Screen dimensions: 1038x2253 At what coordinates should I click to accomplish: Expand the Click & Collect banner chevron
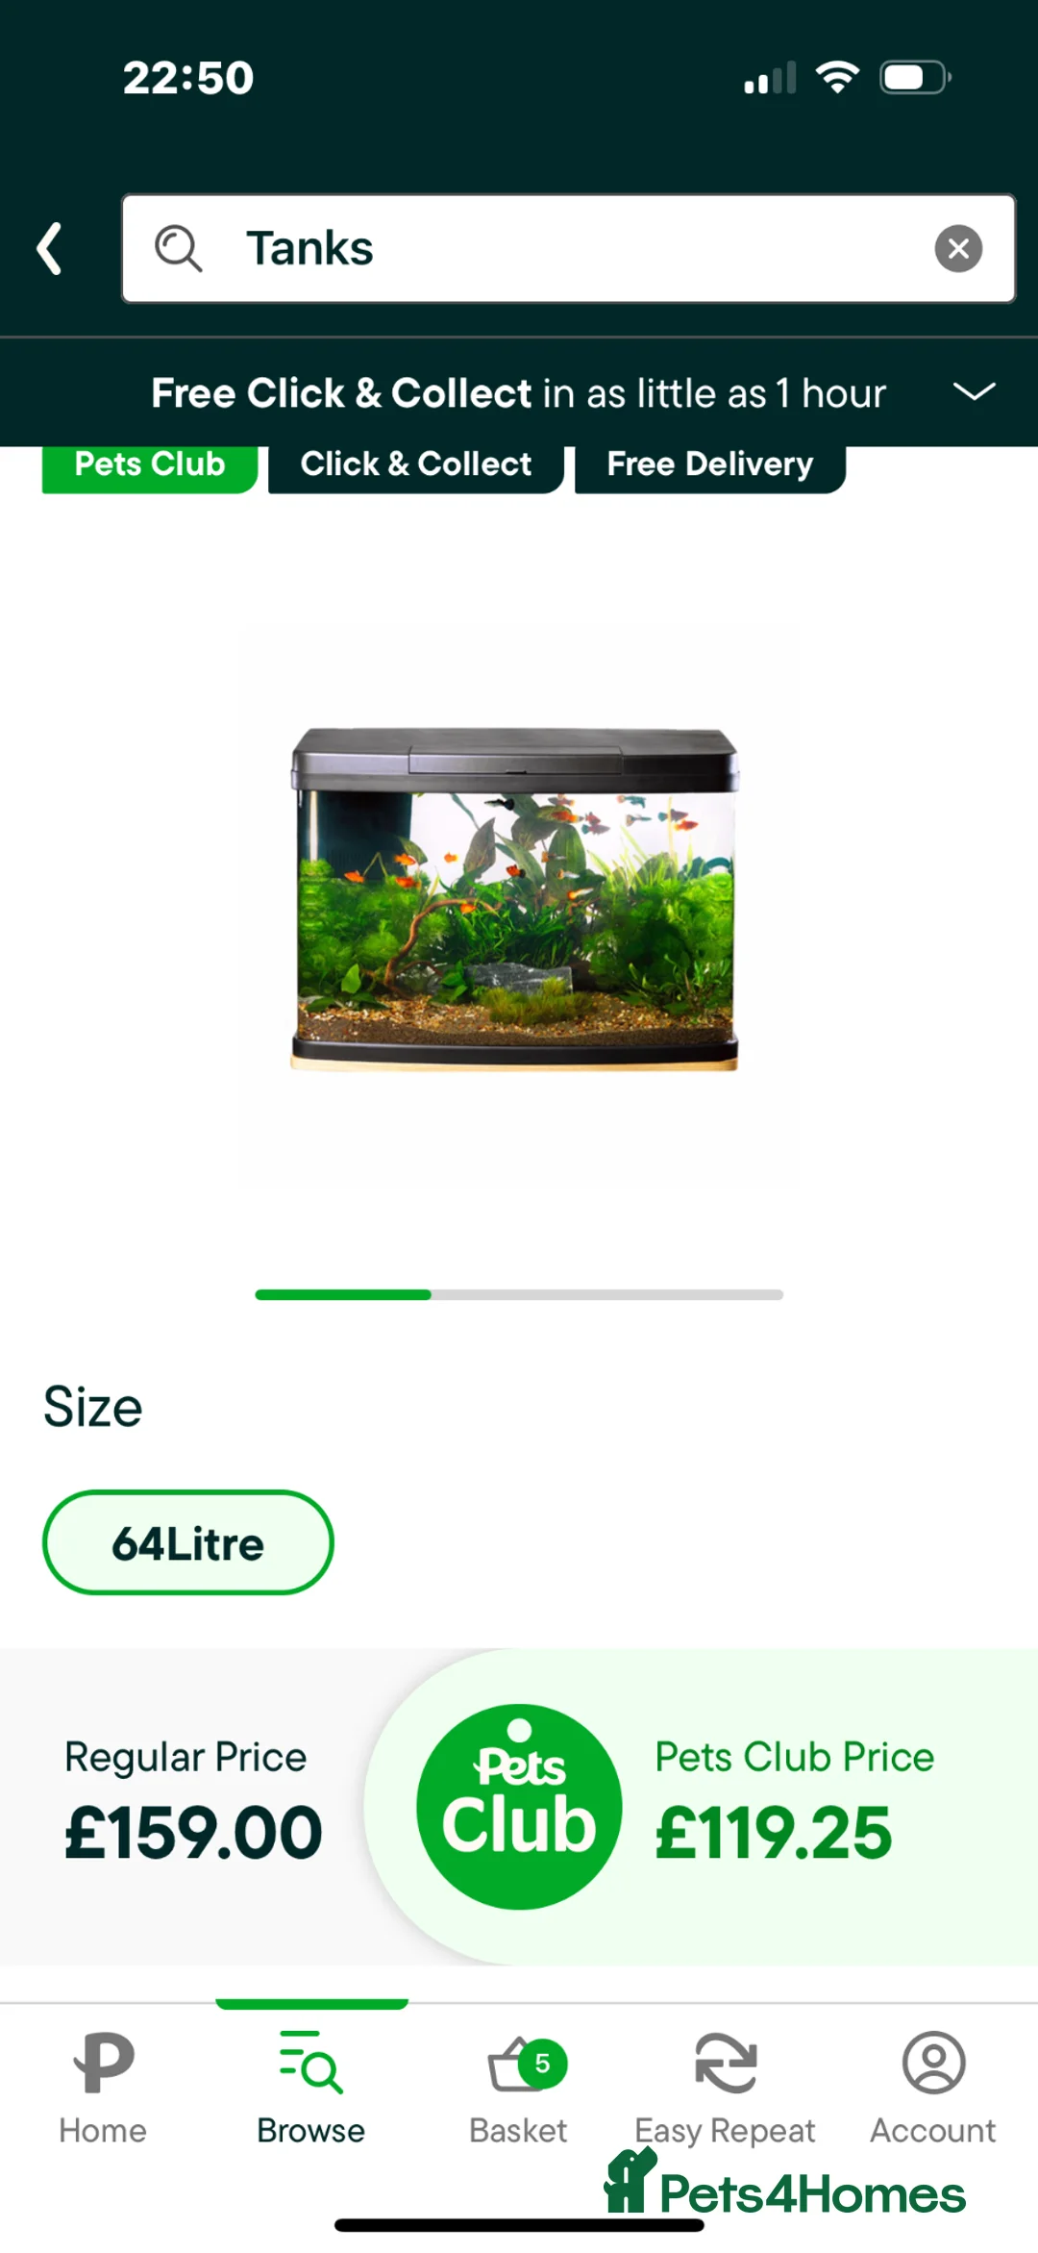click(974, 391)
